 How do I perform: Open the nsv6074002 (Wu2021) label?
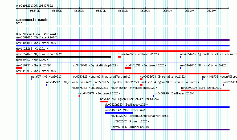click(x=46, y=77)
